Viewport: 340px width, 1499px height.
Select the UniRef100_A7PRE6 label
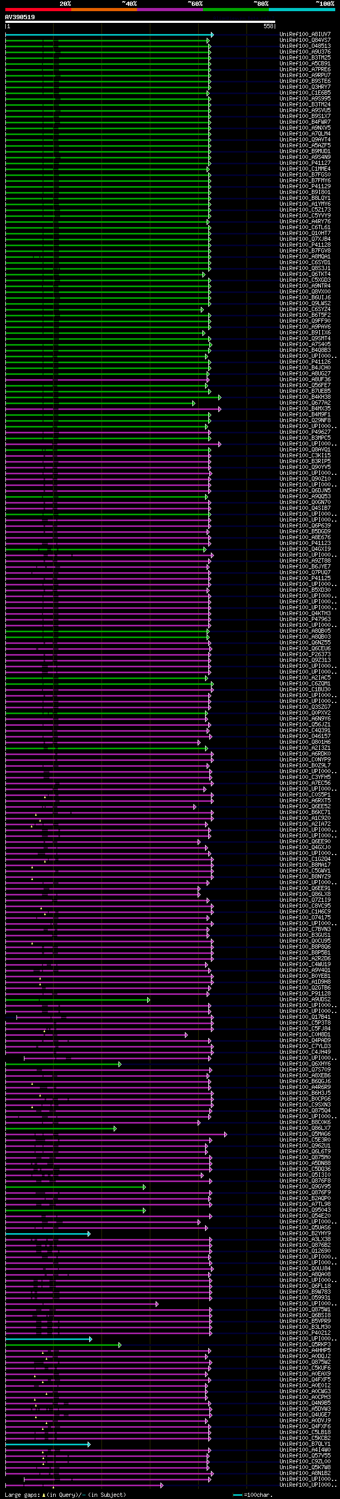tap(305, 69)
